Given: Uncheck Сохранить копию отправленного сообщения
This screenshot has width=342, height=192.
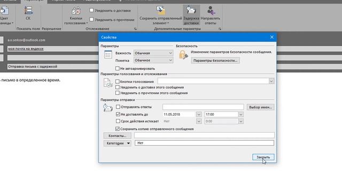Looking at the screenshot, I should (x=118, y=129).
